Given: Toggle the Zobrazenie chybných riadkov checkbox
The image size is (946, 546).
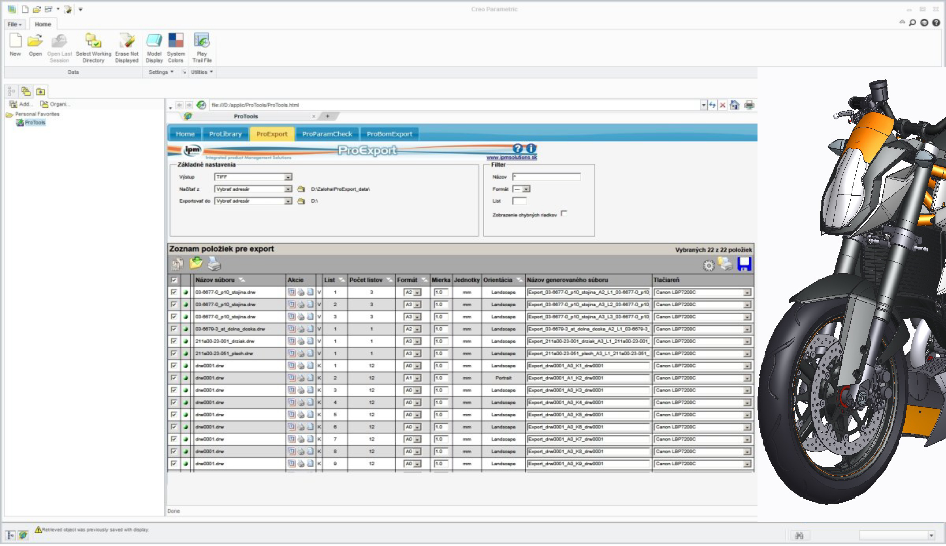Looking at the screenshot, I should pos(564,214).
